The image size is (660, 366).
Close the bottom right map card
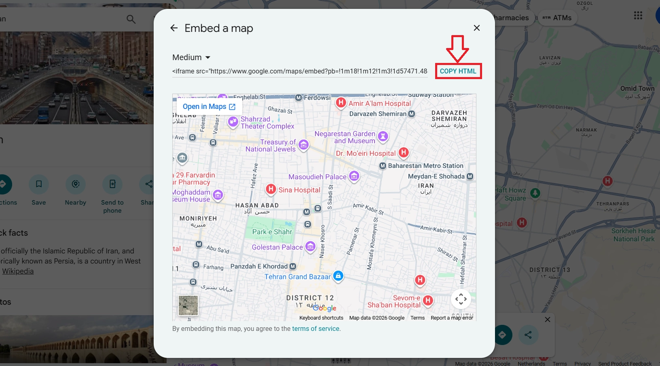[x=548, y=320]
